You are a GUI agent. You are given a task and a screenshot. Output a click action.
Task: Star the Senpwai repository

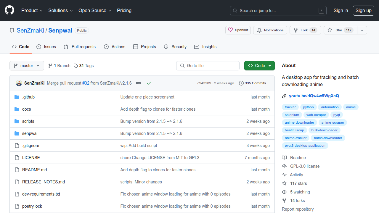click(x=341, y=30)
